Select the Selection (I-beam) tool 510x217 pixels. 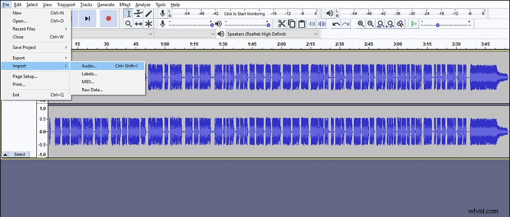point(129,14)
